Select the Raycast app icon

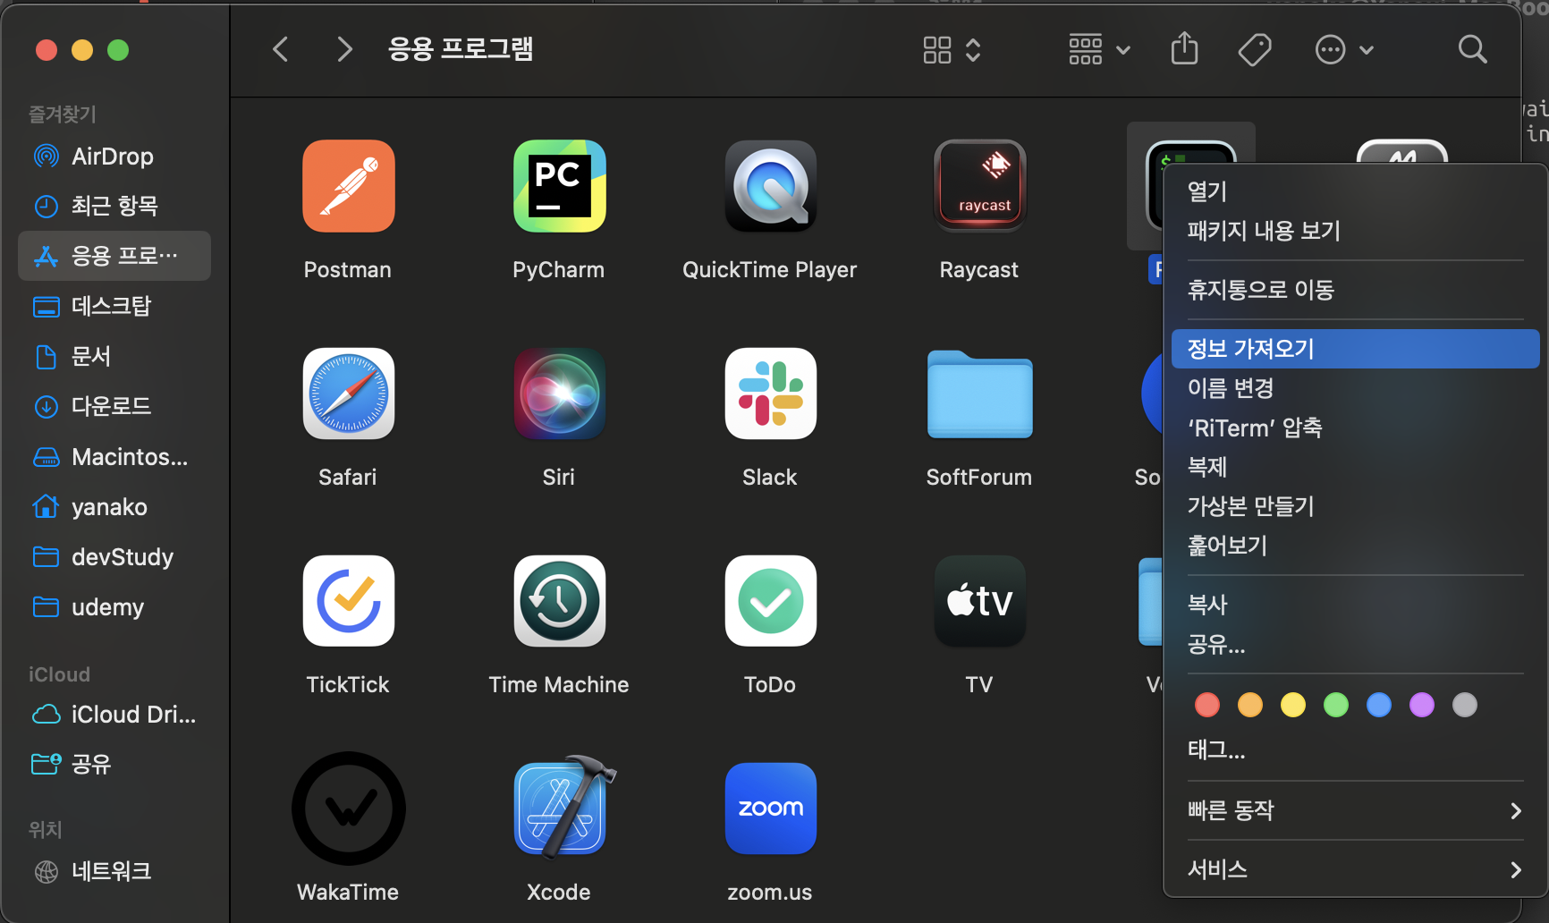click(980, 186)
